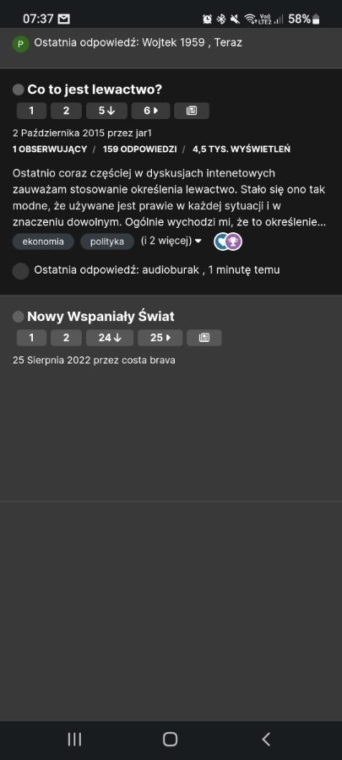Select the "polityka" tag
Viewport: 342px width, 760px height.
click(x=107, y=242)
